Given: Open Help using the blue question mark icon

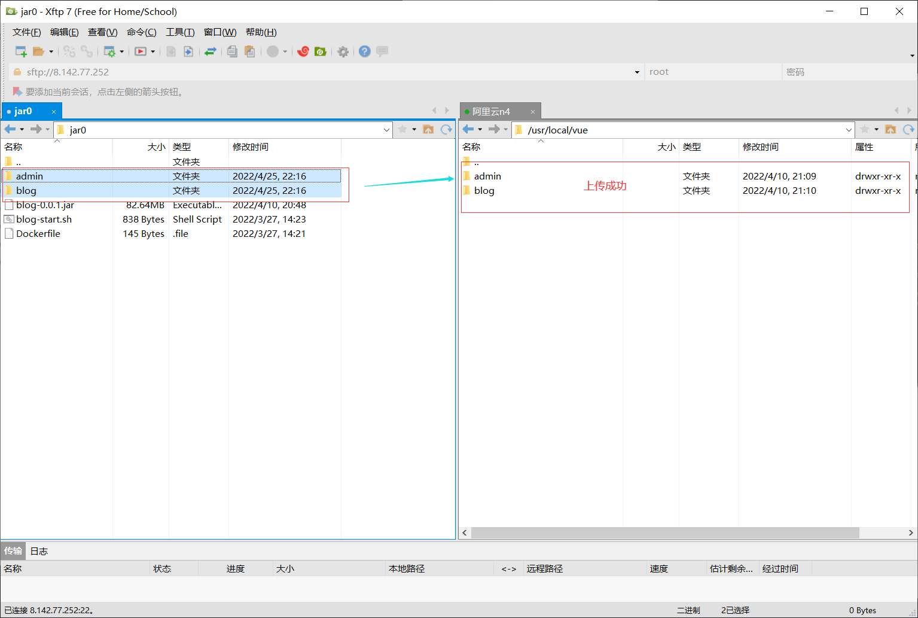Looking at the screenshot, I should [x=365, y=51].
